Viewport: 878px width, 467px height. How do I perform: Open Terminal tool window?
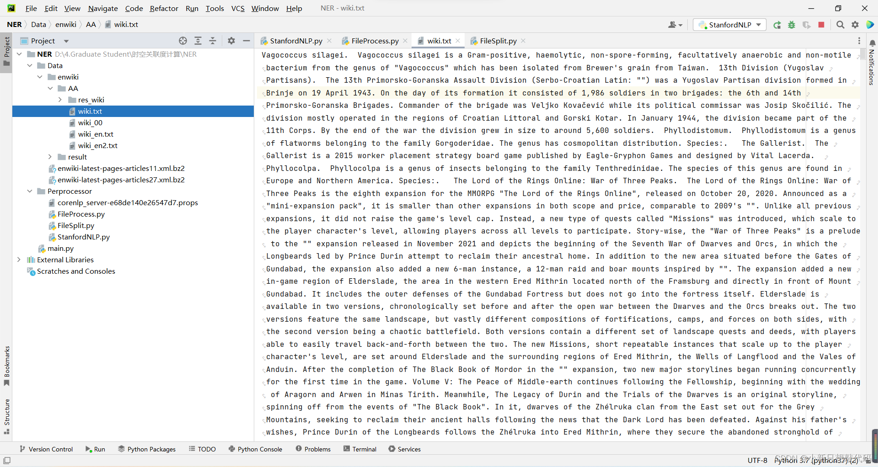tap(360, 449)
